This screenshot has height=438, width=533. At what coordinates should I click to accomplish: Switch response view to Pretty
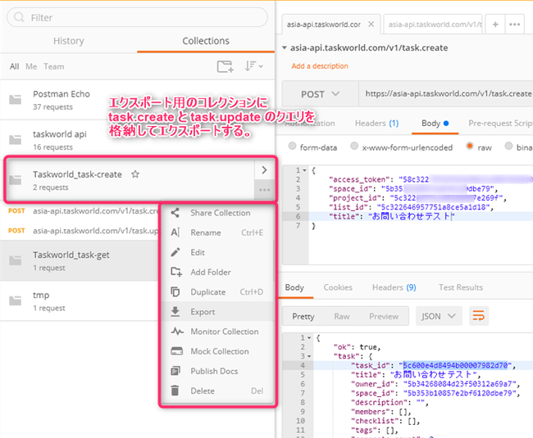303,316
